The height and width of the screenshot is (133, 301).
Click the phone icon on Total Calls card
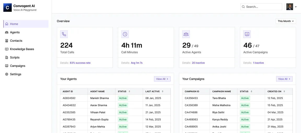(64, 34)
